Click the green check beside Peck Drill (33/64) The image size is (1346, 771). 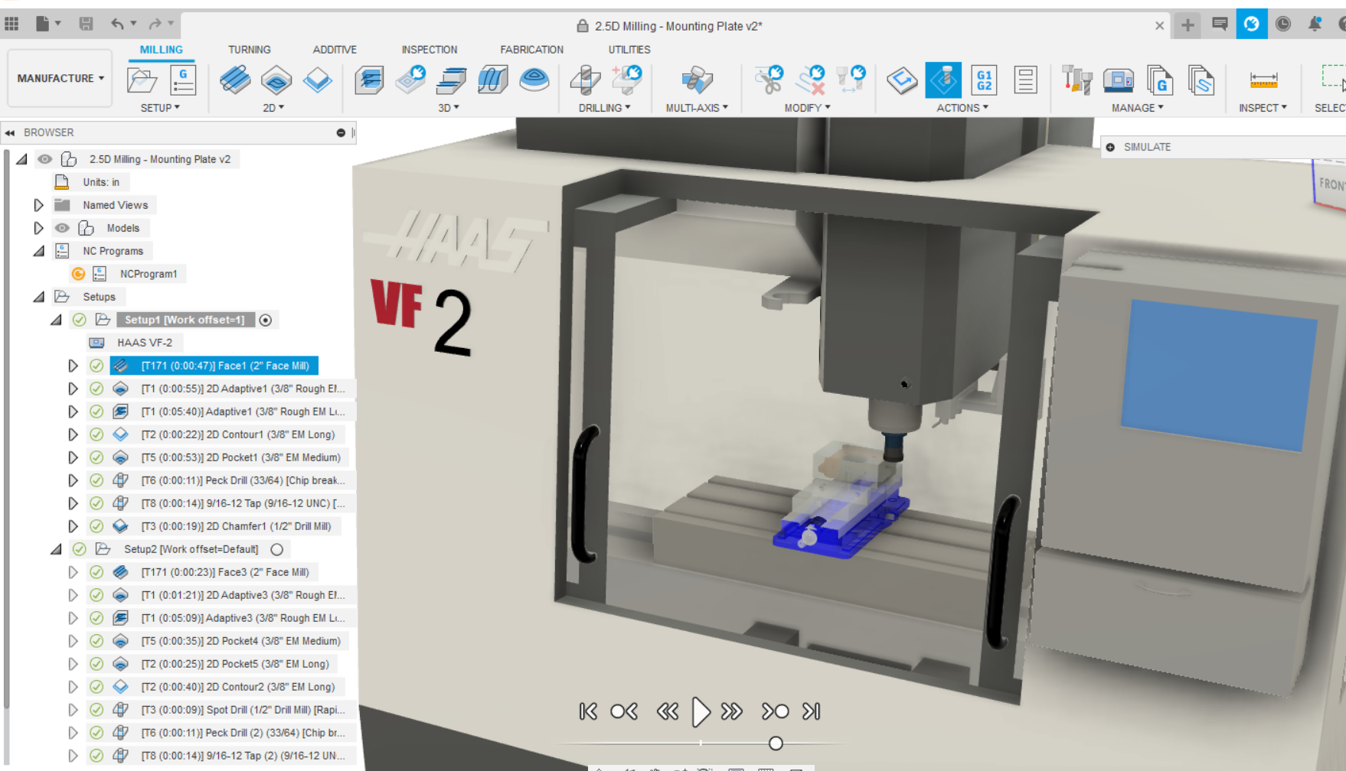click(x=96, y=480)
